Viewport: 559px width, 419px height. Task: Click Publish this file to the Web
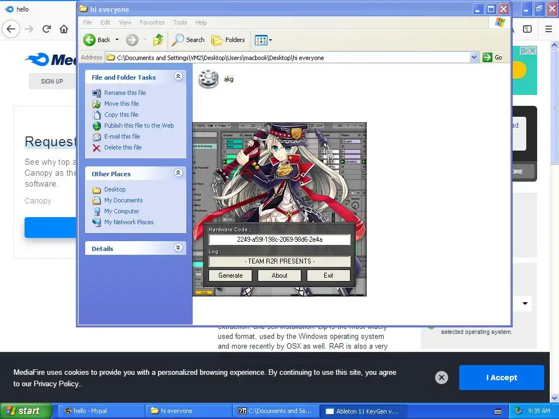139,125
